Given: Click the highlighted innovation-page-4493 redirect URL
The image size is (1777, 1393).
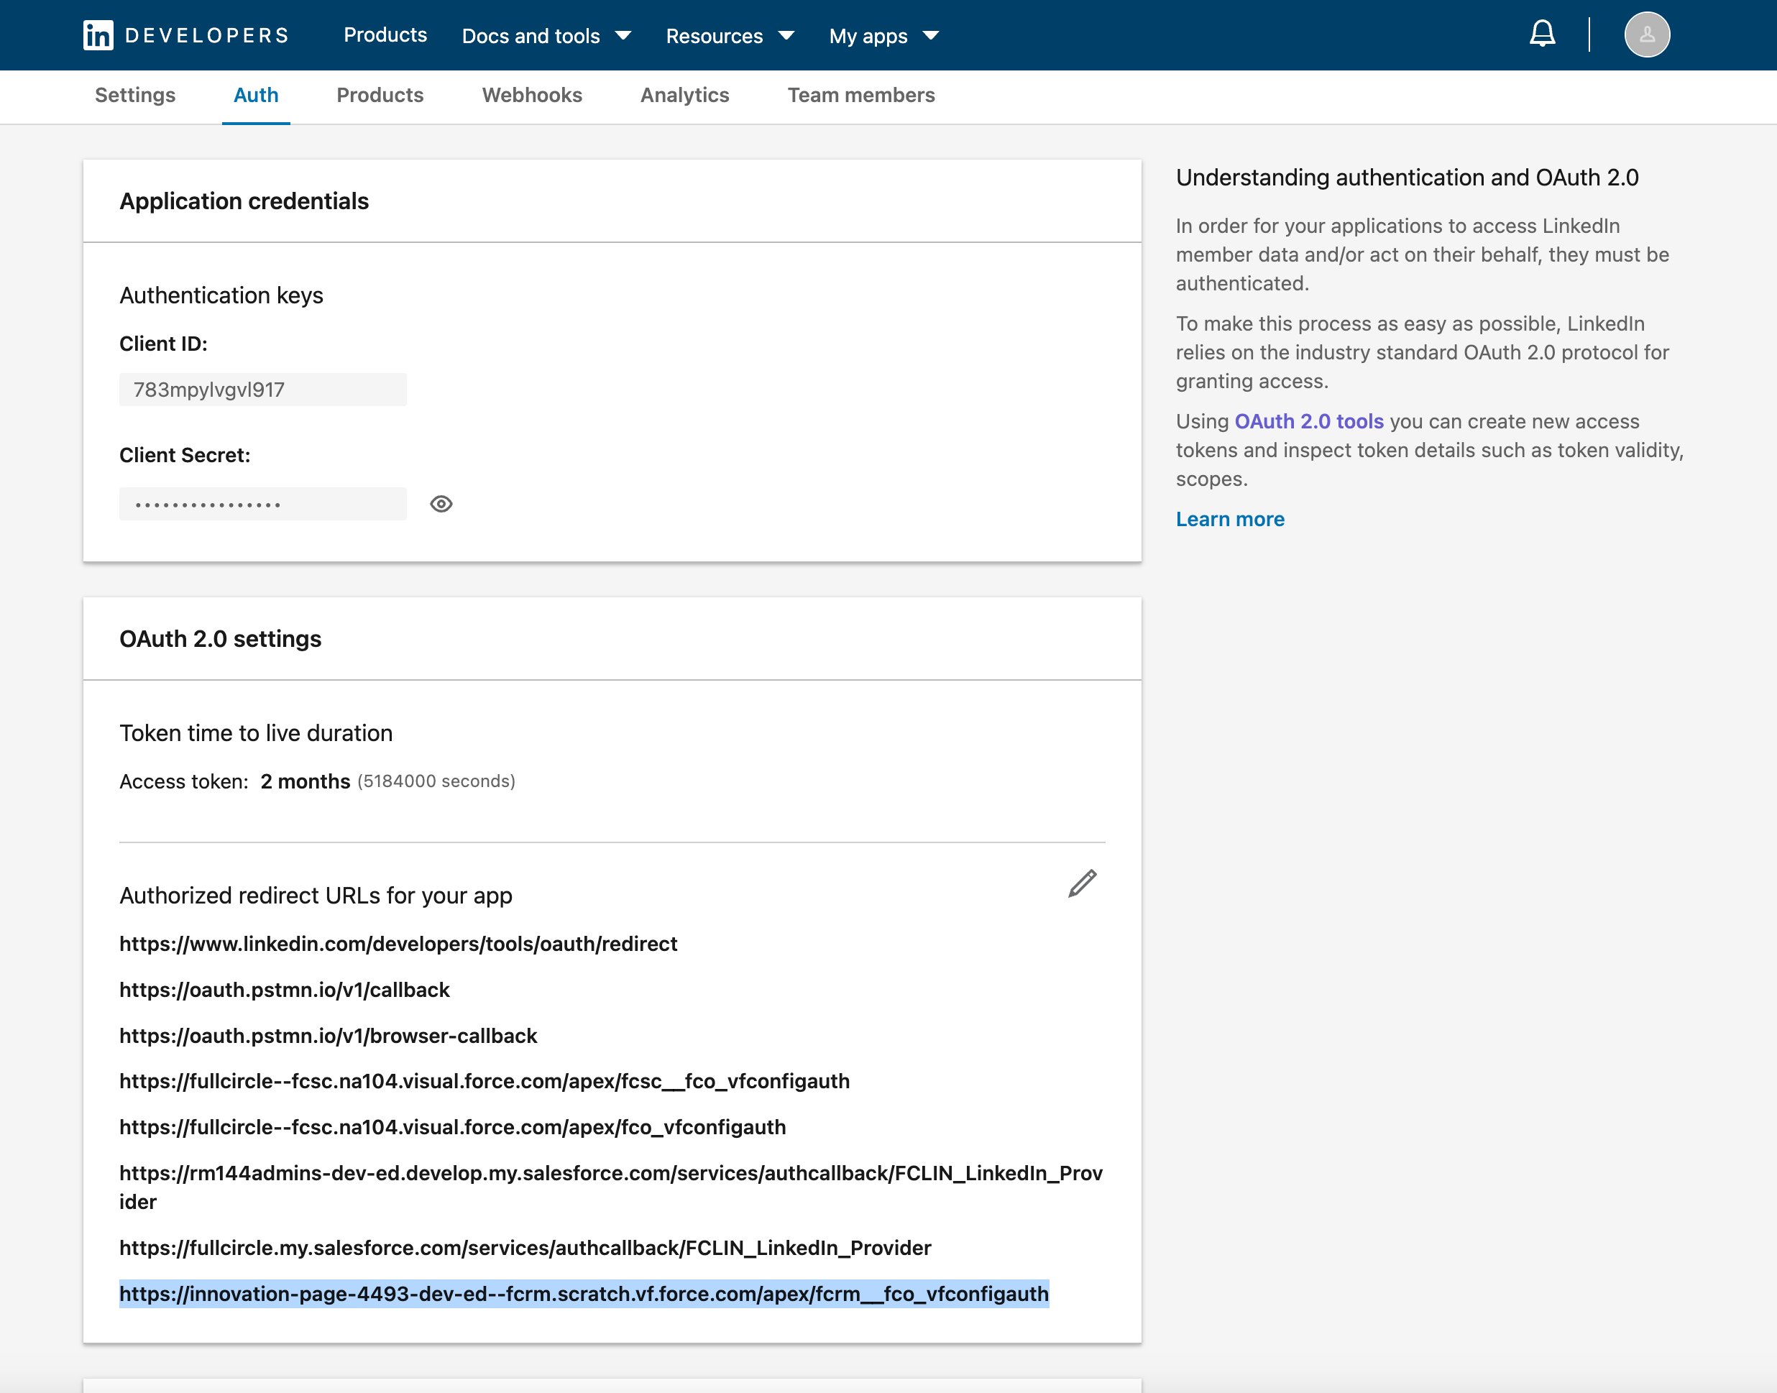Looking at the screenshot, I should tap(584, 1294).
